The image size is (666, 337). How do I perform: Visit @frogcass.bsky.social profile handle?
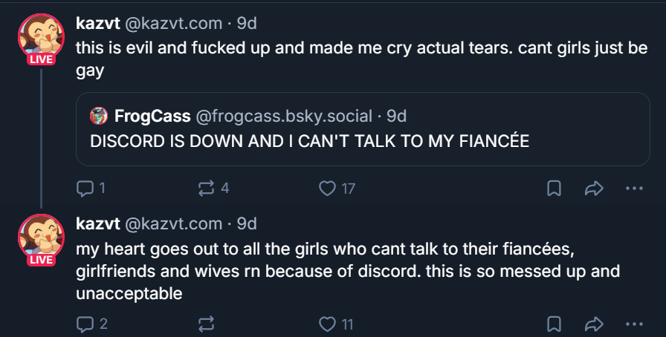tap(283, 115)
